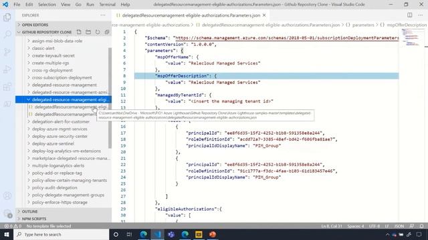The height and width of the screenshot is (240, 428).
Task: Open Run and Debug view
Action: 7,69
